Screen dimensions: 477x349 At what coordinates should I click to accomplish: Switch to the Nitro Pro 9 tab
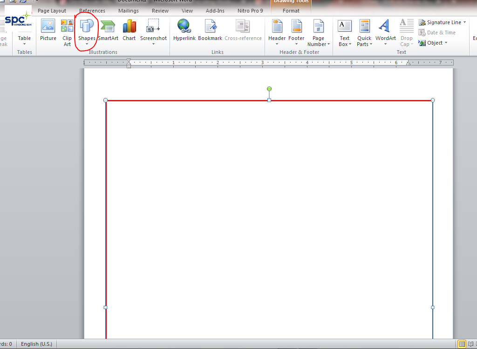click(250, 11)
